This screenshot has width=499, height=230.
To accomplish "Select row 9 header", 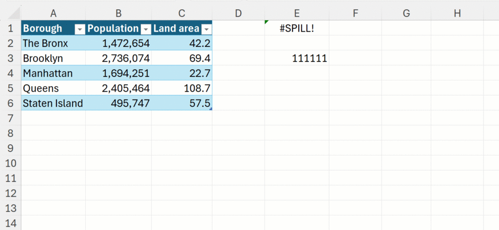I will (11, 148).
